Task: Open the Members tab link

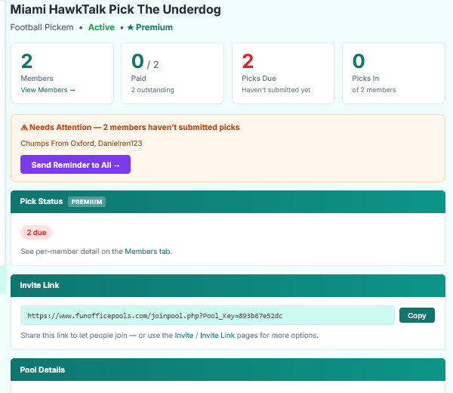Action: pos(147,252)
